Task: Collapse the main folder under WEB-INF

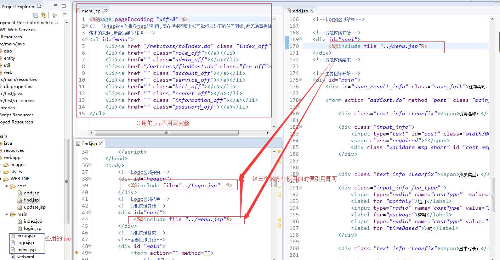Action: tap(7, 214)
